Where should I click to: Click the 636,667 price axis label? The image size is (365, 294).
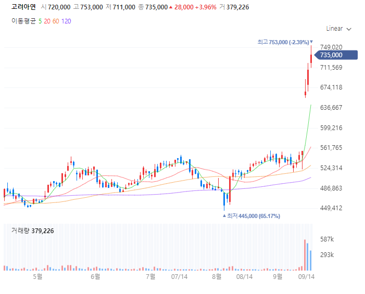[x=331, y=108]
